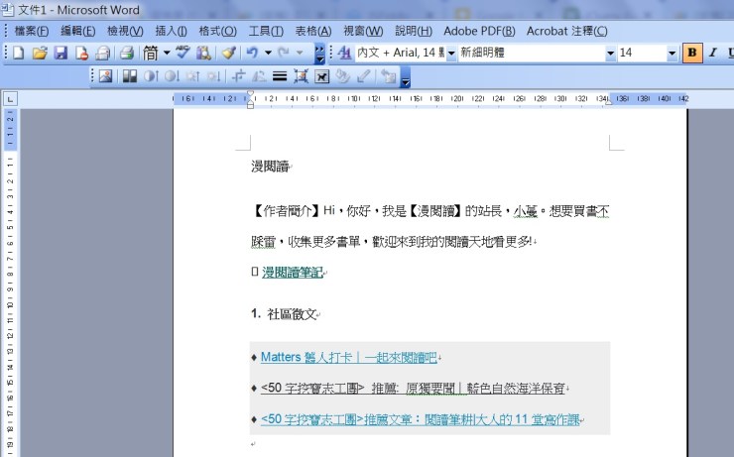This screenshot has width=734, height=457.
Task: Click the print preview icon beside permission icon
Action: tap(102, 53)
